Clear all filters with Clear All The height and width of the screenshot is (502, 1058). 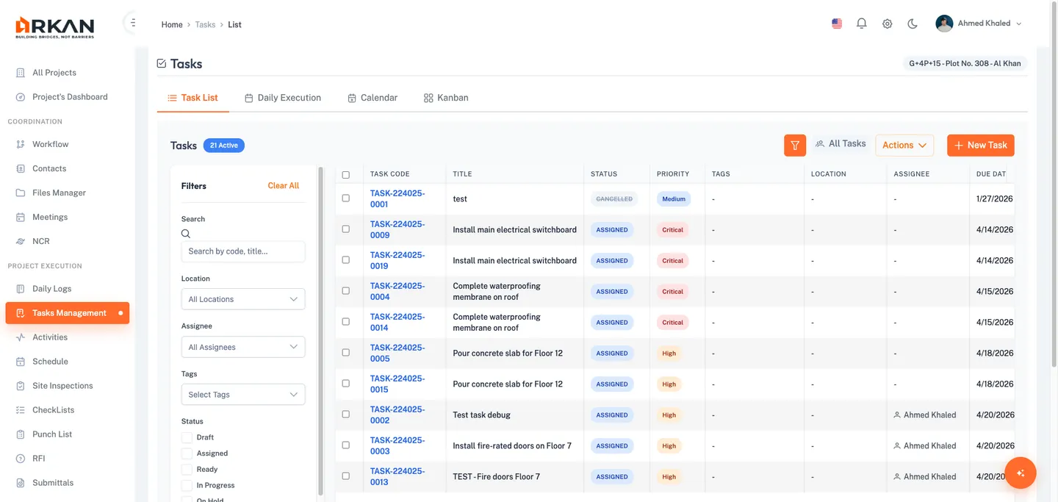pyautogui.click(x=283, y=185)
